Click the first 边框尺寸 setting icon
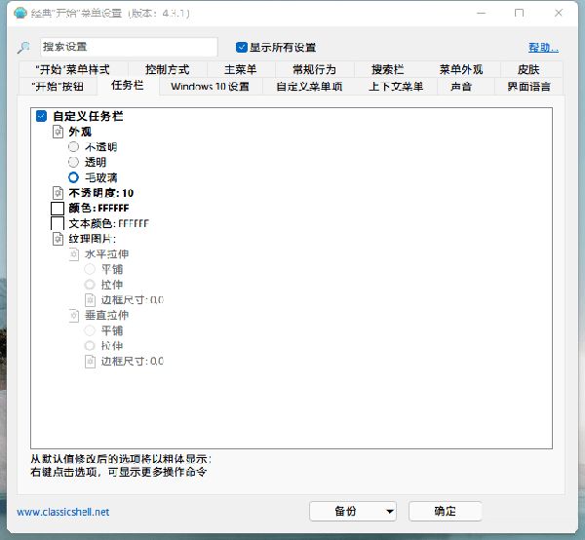 point(91,300)
